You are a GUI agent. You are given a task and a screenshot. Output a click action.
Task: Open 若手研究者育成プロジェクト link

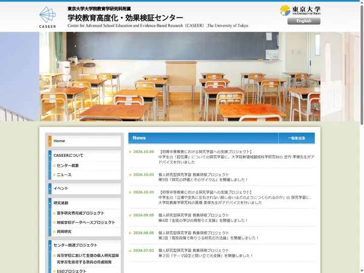click(80, 213)
